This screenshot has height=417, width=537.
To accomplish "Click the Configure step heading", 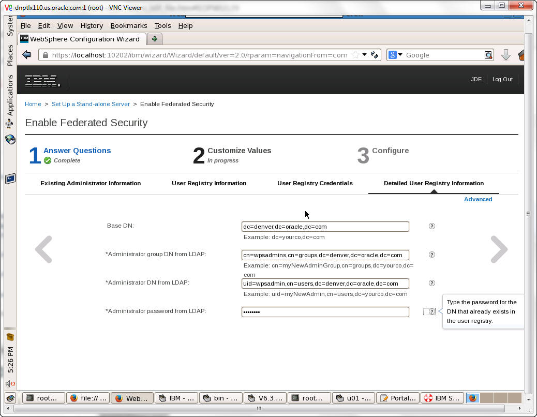I will 391,151.
